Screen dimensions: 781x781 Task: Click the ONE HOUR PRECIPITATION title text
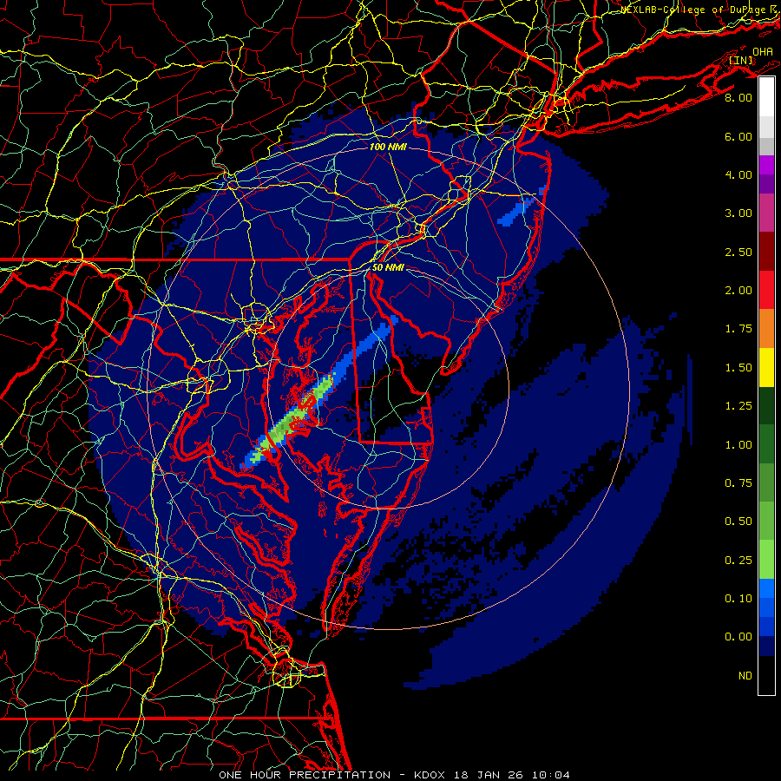pyautogui.click(x=305, y=775)
